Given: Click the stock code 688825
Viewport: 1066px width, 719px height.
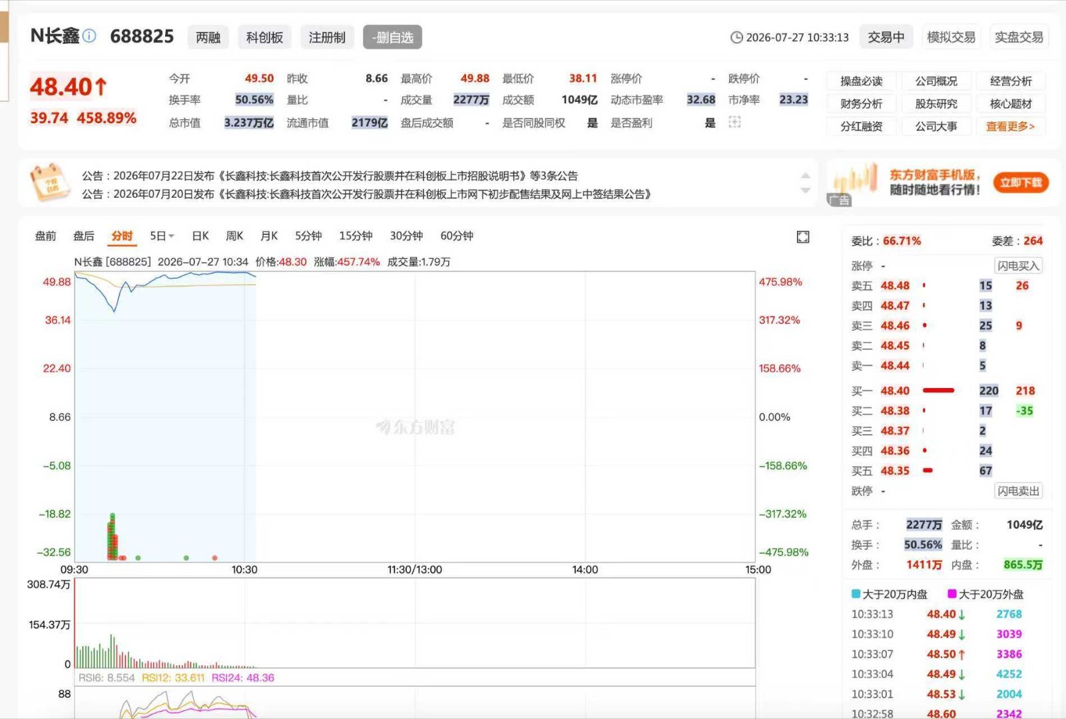Looking at the screenshot, I should [x=142, y=36].
